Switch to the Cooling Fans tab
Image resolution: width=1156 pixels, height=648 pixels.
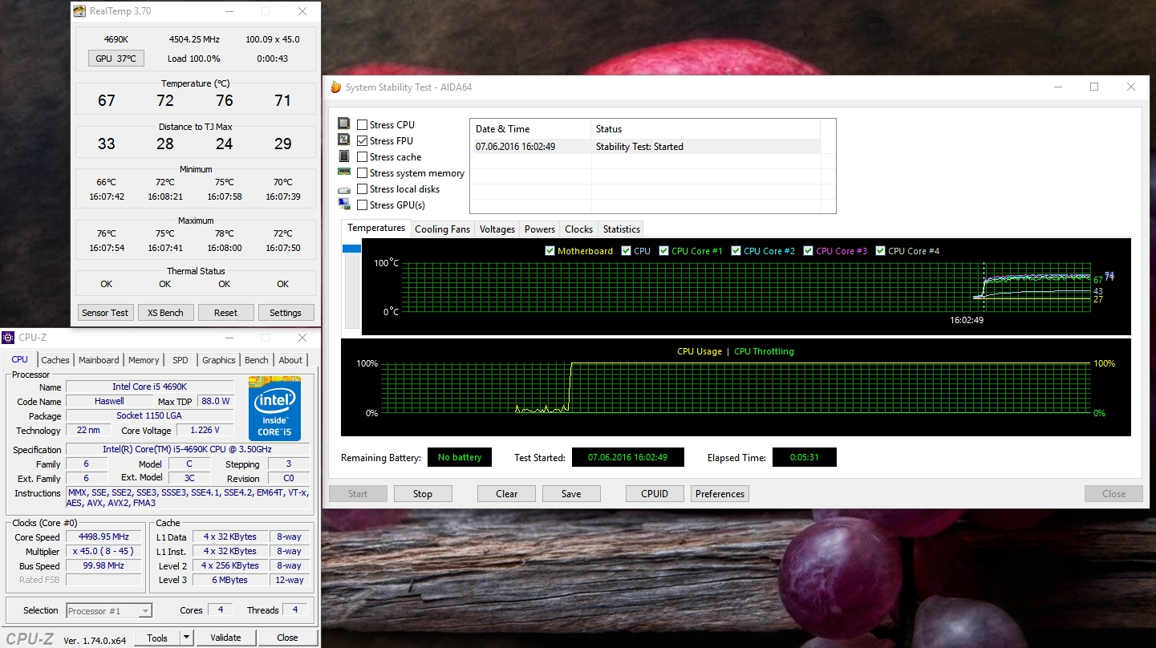coord(442,229)
